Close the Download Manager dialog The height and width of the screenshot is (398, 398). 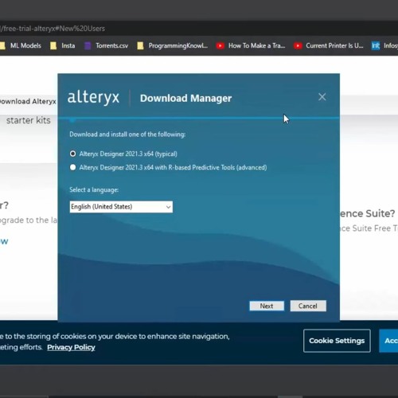pyautogui.click(x=322, y=97)
